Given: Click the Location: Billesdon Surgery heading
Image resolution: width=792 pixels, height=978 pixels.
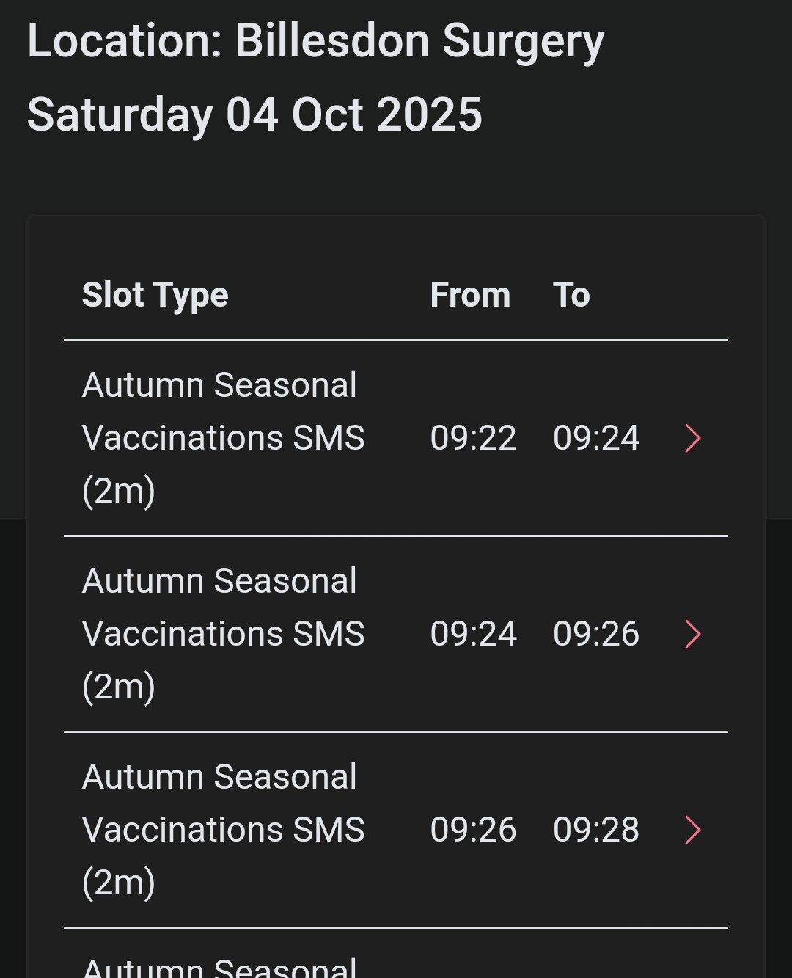Looking at the screenshot, I should click(316, 41).
